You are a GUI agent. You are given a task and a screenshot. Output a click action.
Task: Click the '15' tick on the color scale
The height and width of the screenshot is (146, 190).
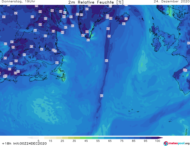point(50,141)
